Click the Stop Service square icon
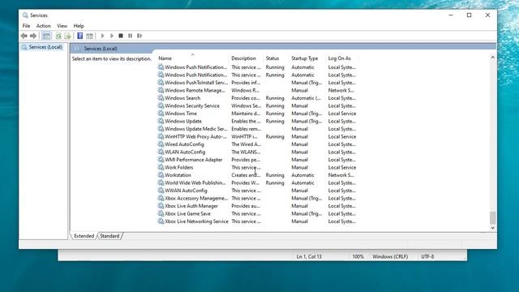This screenshot has height=292, width=519. coord(121,36)
